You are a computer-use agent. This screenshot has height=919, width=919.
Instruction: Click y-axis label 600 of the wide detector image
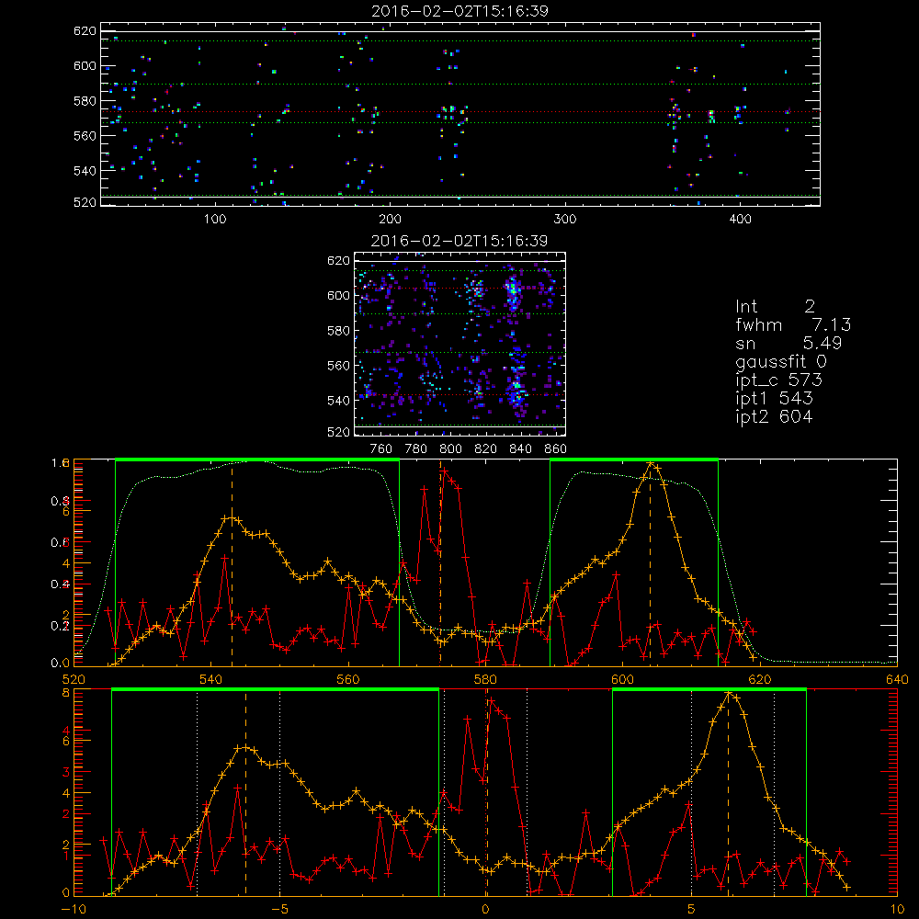[x=85, y=65]
